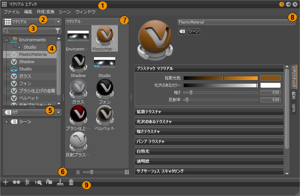300x196 pixels.
Task: Click the 反射率 slider track
Action: point(221,100)
